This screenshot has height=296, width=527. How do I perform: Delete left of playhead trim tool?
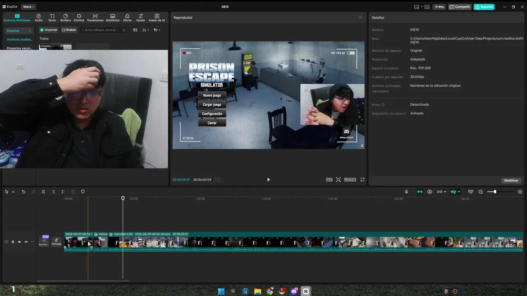[x=53, y=192]
